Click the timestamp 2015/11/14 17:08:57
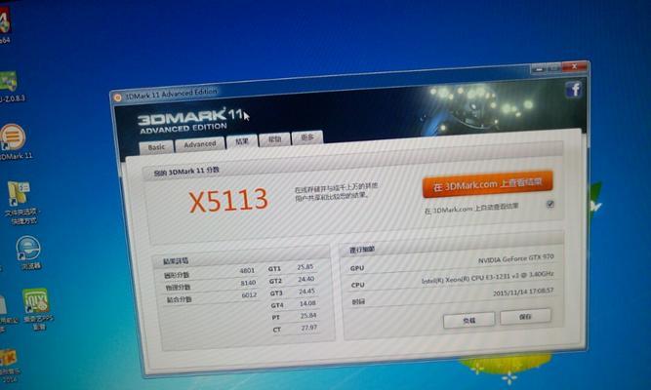Viewport: 651px width, 390px height. (x=523, y=292)
